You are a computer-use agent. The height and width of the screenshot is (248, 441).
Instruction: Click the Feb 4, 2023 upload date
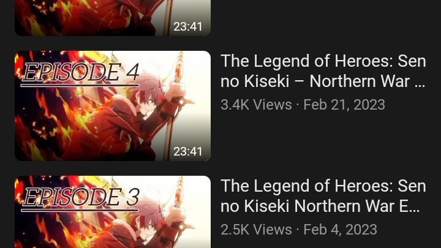[x=340, y=230]
